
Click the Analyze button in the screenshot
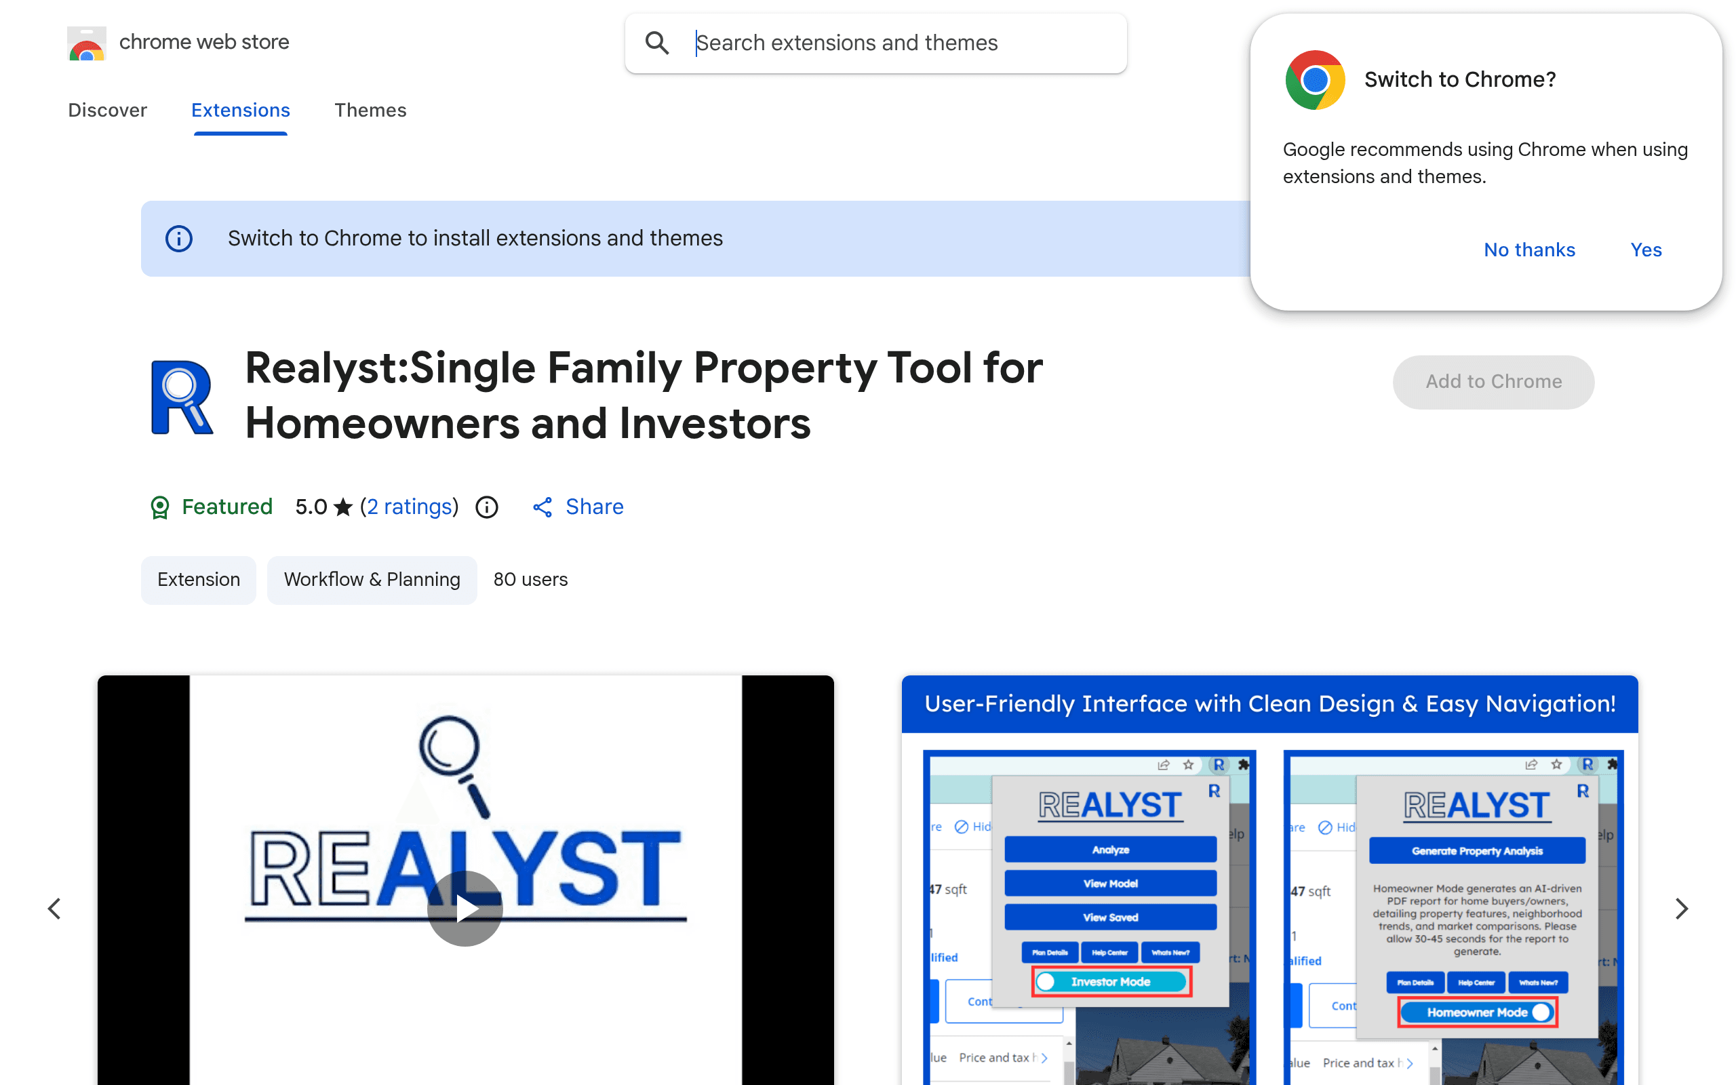click(1111, 850)
